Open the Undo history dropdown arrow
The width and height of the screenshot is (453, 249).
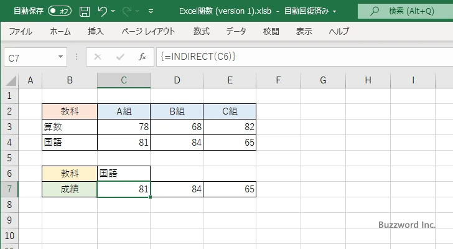coord(113,11)
